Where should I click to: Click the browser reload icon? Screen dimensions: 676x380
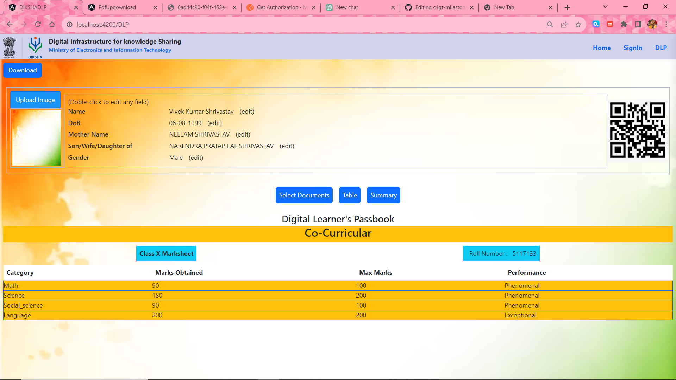(x=38, y=24)
